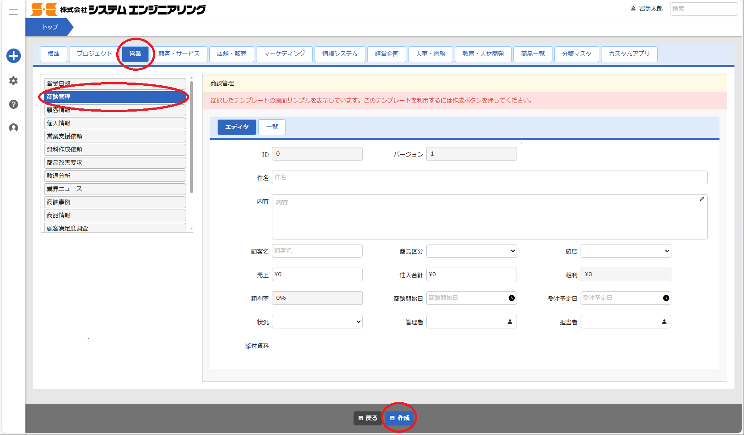Select 顧客情報 in template list
Screen dimensions: 744x435
point(115,111)
